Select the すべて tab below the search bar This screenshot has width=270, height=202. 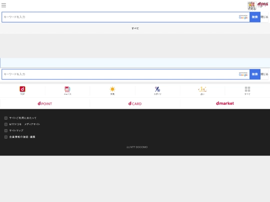(x=135, y=28)
